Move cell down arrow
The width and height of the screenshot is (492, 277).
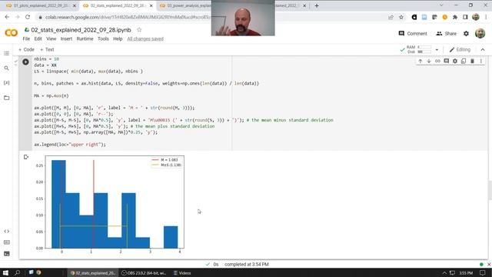coord(429,61)
